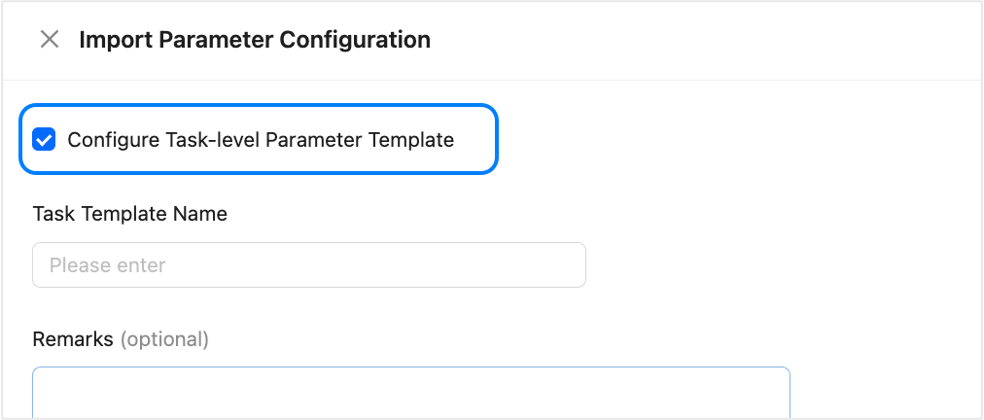Click the Task Template Name label

coord(129,214)
